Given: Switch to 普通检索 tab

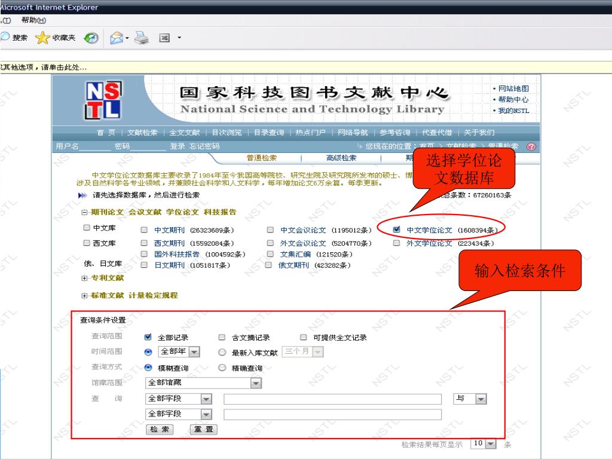Looking at the screenshot, I should tap(262, 158).
